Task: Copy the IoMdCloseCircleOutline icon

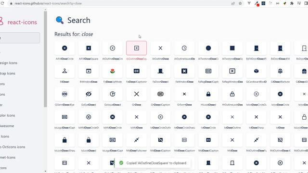Action: click(x=89, y=117)
